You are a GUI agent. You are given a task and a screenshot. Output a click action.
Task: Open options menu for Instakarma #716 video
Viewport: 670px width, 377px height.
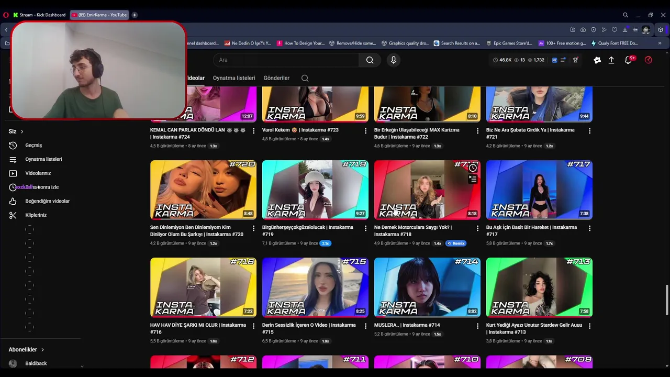(x=254, y=326)
